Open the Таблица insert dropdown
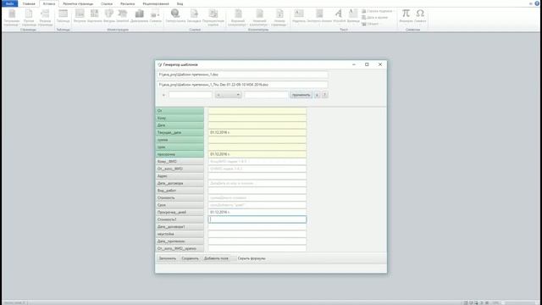 pyautogui.click(x=63, y=16)
